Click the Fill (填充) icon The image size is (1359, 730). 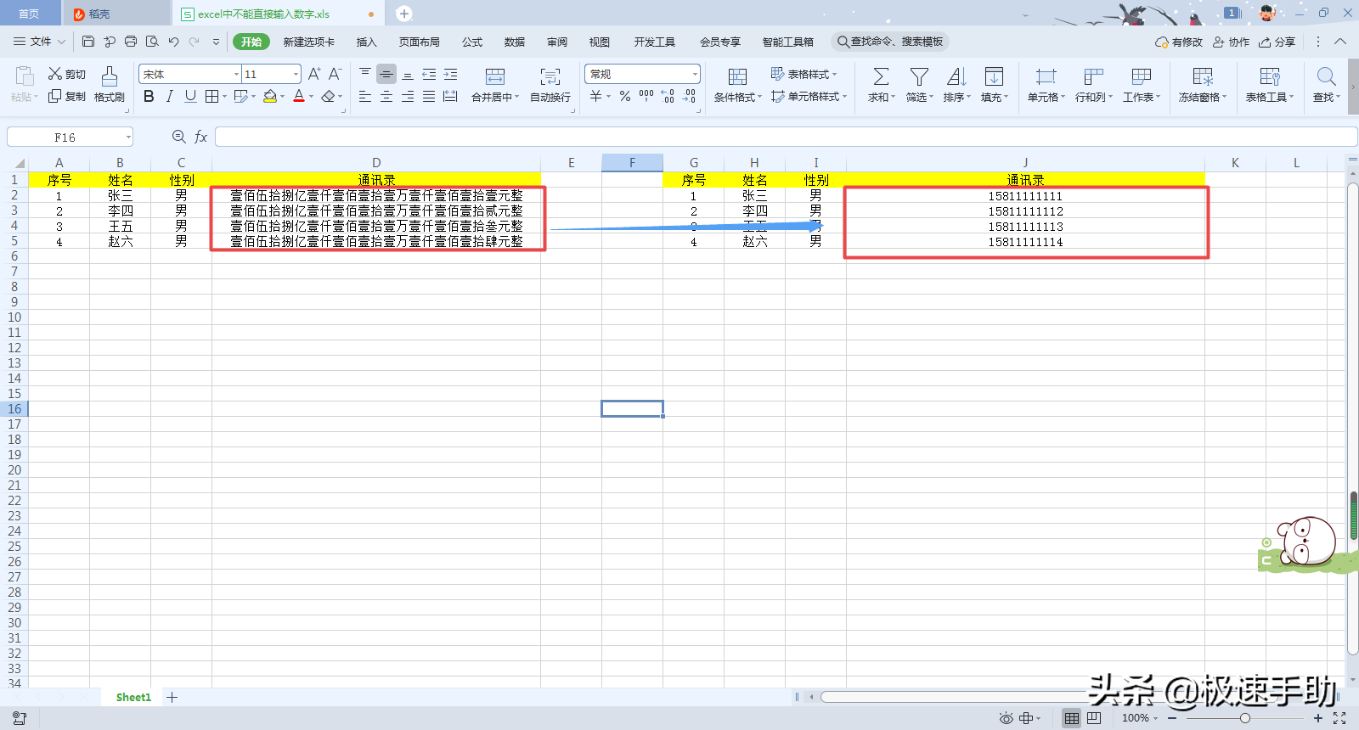coord(994,76)
